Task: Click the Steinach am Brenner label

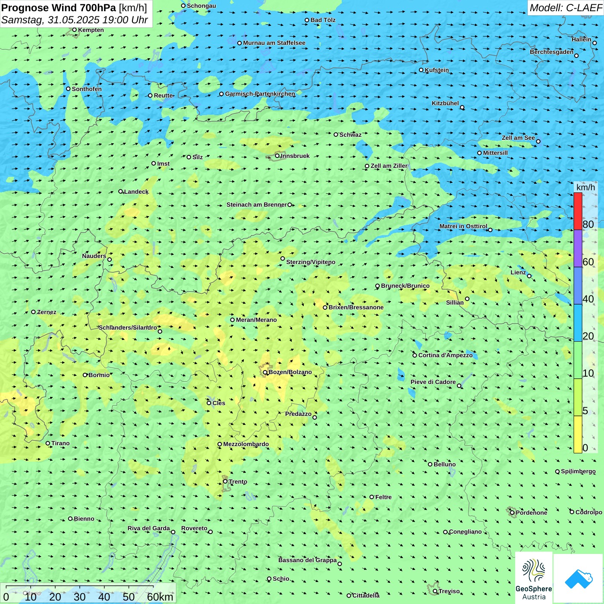Action: pos(256,204)
